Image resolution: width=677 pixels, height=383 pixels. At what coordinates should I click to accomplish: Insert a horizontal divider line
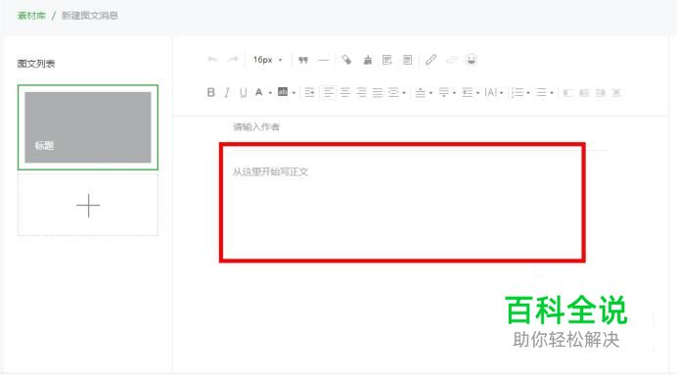(324, 60)
